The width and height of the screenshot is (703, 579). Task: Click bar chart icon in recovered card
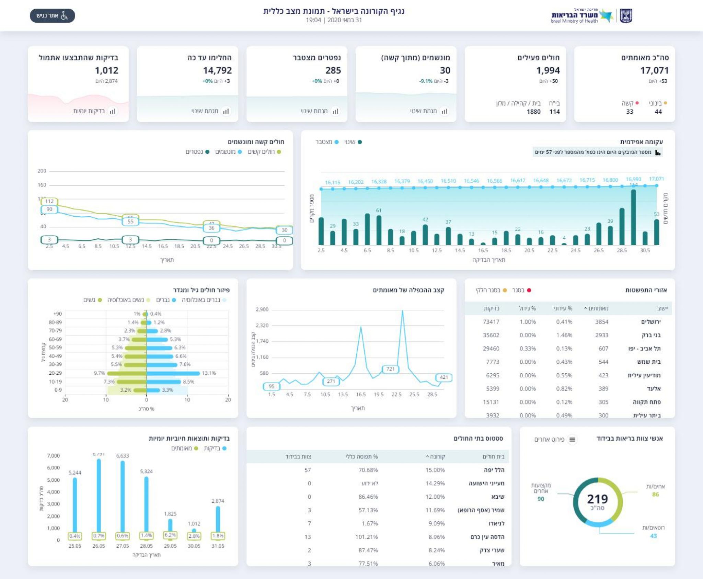[x=226, y=111]
